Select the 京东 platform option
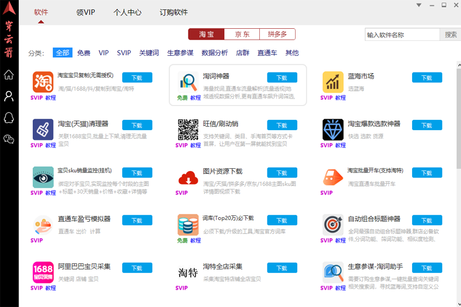This screenshot has height=307, width=461. (x=242, y=35)
